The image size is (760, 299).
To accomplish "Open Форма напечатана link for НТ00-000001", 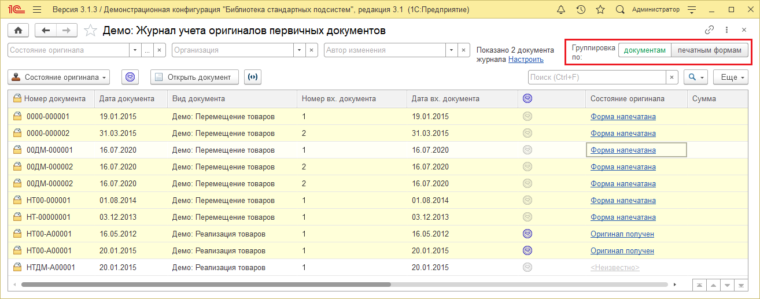I will coord(623,201).
